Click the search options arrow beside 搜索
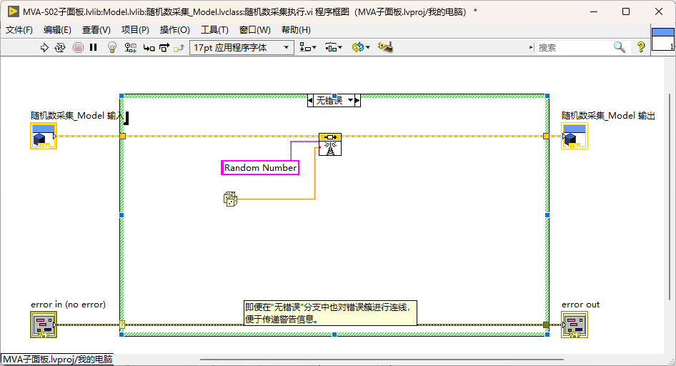The image size is (676, 366). tap(531, 47)
